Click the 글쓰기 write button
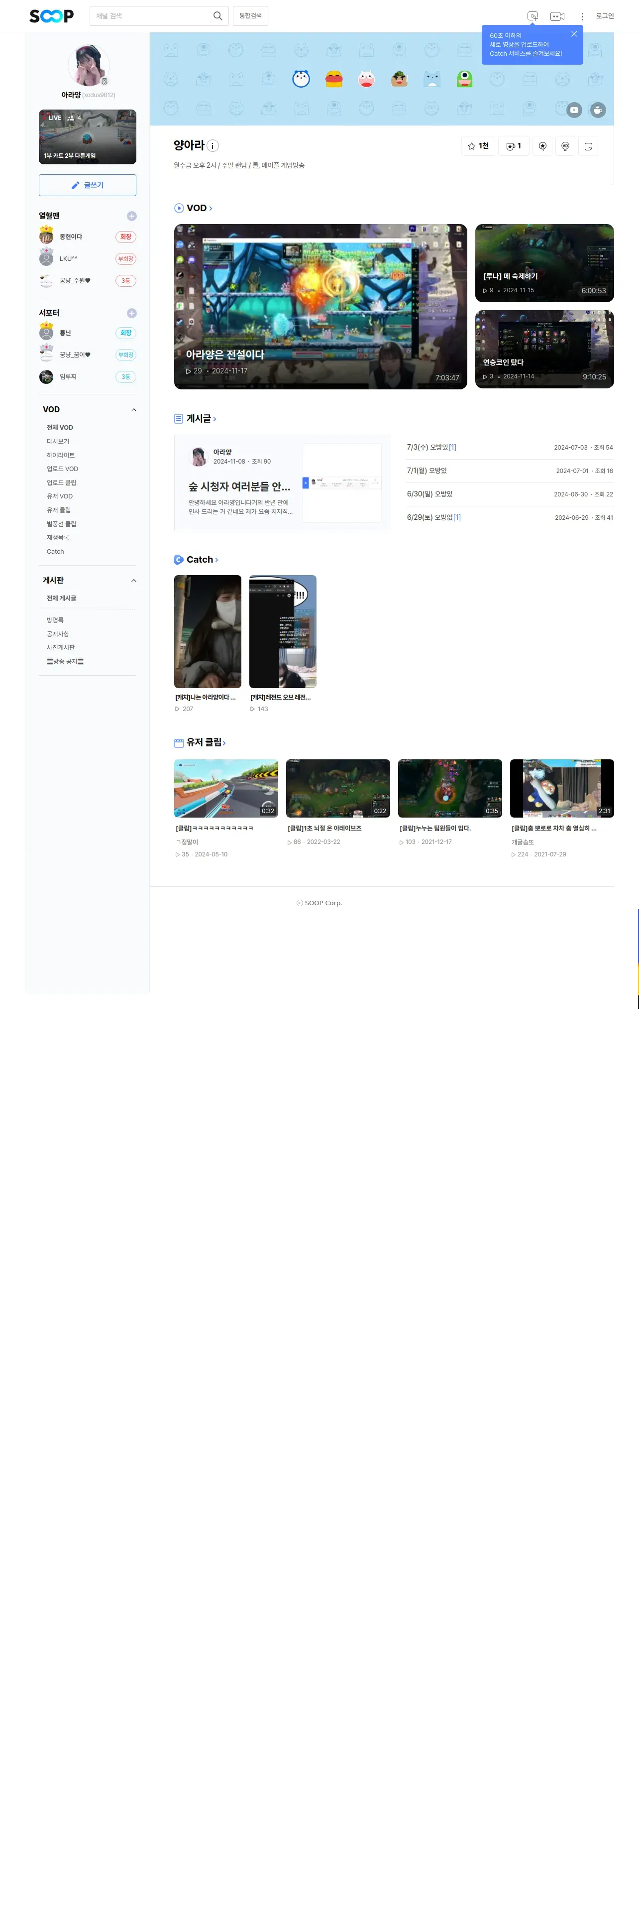Image resolution: width=639 pixels, height=1918 pixels. tap(88, 185)
